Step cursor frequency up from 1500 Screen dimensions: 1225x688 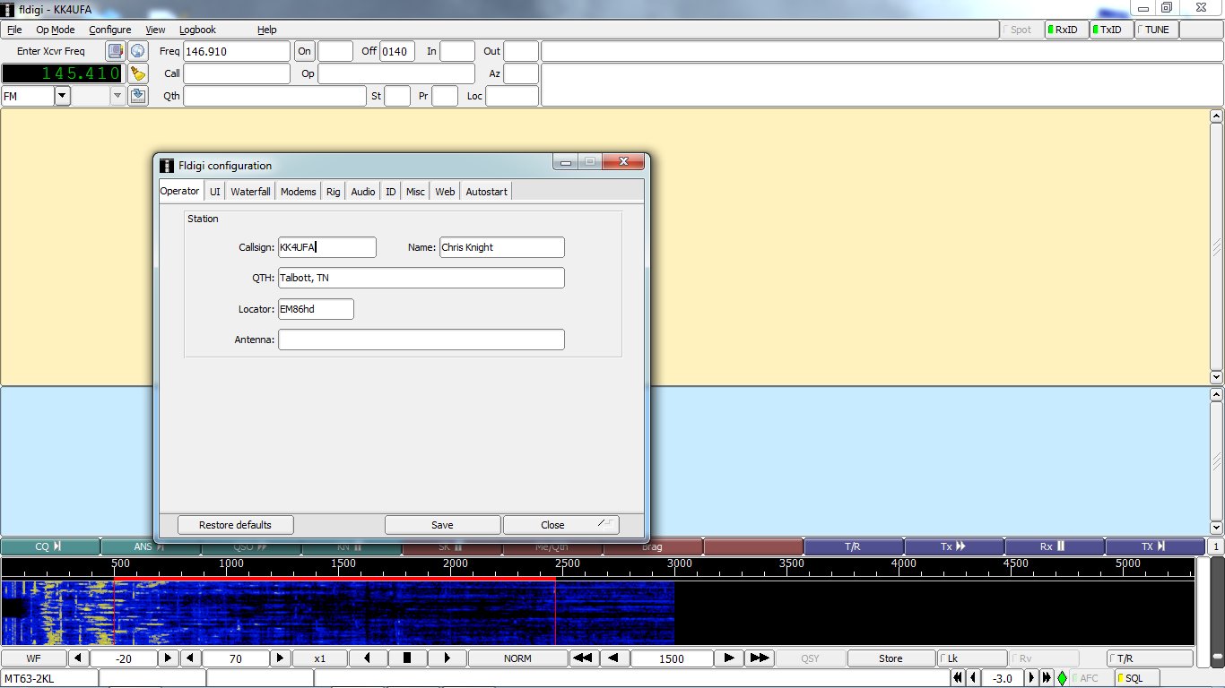(729, 658)
